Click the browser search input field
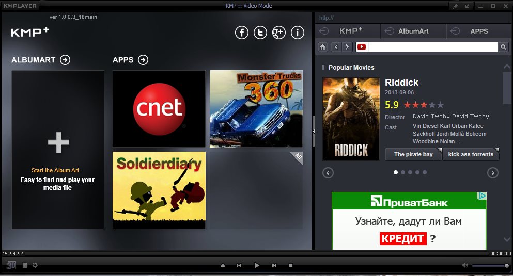 point(432,47)
